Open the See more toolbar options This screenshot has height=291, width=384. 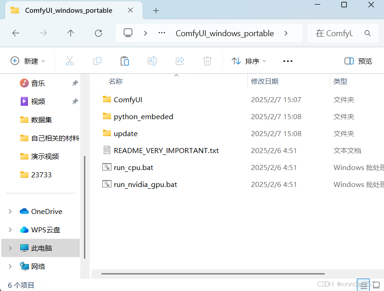coord(288,61)
